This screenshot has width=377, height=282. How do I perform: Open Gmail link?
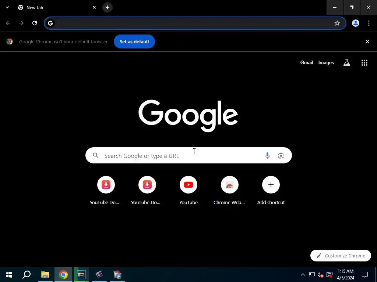coord(307,62)
